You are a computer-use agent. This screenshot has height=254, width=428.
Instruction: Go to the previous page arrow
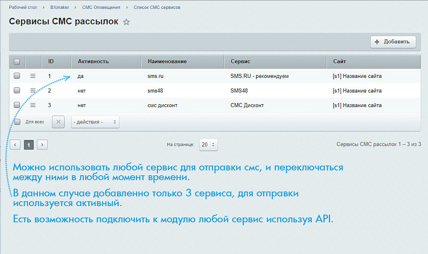[15, 144]
